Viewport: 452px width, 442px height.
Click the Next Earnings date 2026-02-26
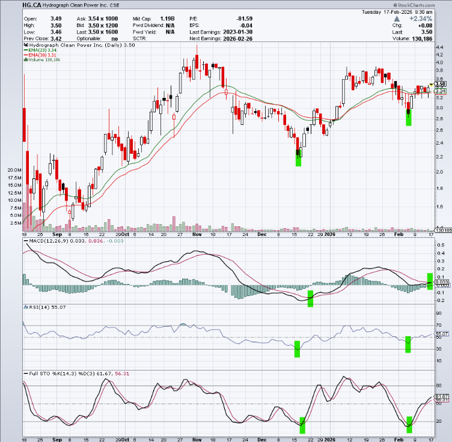point(238,38)
